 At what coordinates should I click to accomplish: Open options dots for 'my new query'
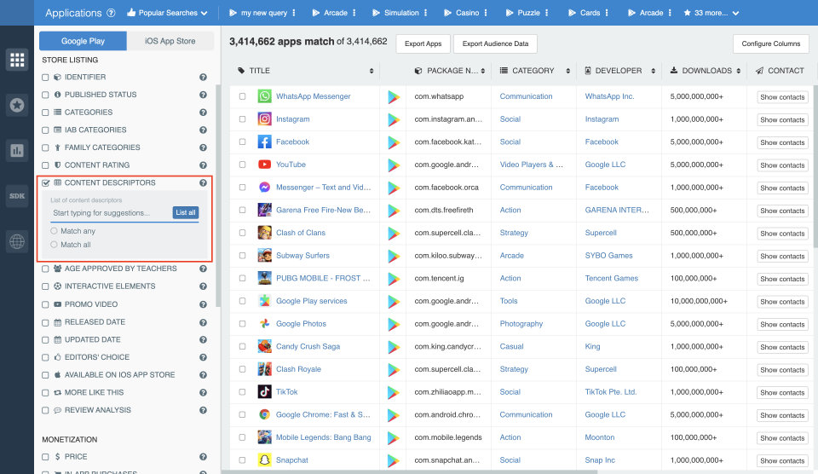click(x=294, y=13)
